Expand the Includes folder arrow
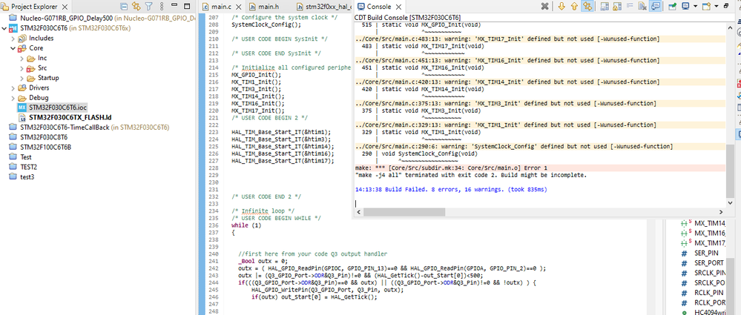This screenshot has height=315, width=741. pyautogui.click(x=13, y=39)
